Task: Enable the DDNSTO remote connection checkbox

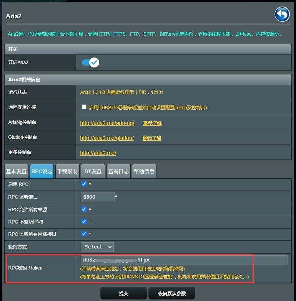Action: [84, 107]
